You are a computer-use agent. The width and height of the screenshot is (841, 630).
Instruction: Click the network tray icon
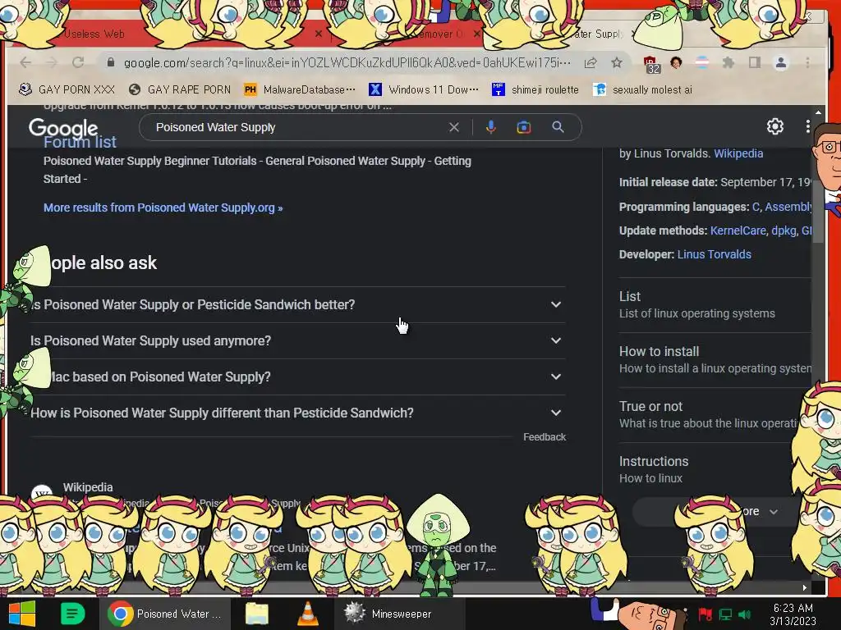725,614
